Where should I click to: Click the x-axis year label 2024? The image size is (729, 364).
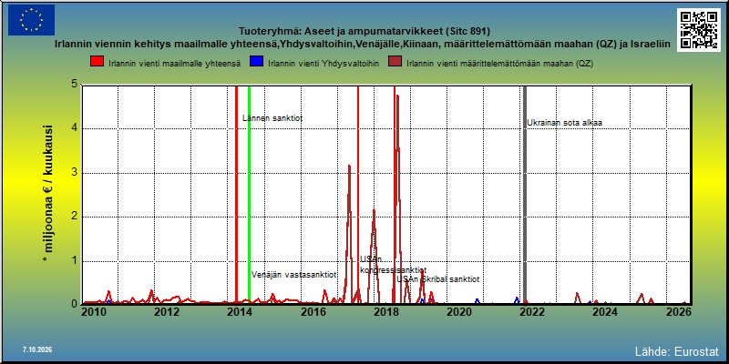click(605, 311)
